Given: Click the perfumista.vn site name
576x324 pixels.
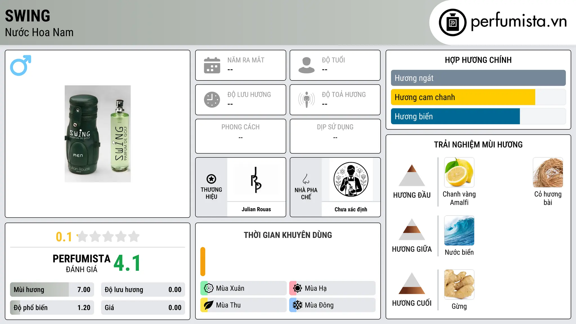Looking at the screenshot, I should click(519, 22).
